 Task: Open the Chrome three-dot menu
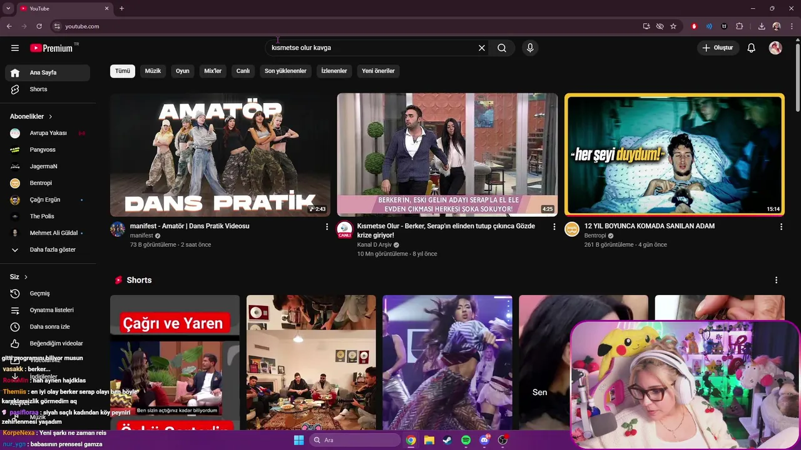791,26
